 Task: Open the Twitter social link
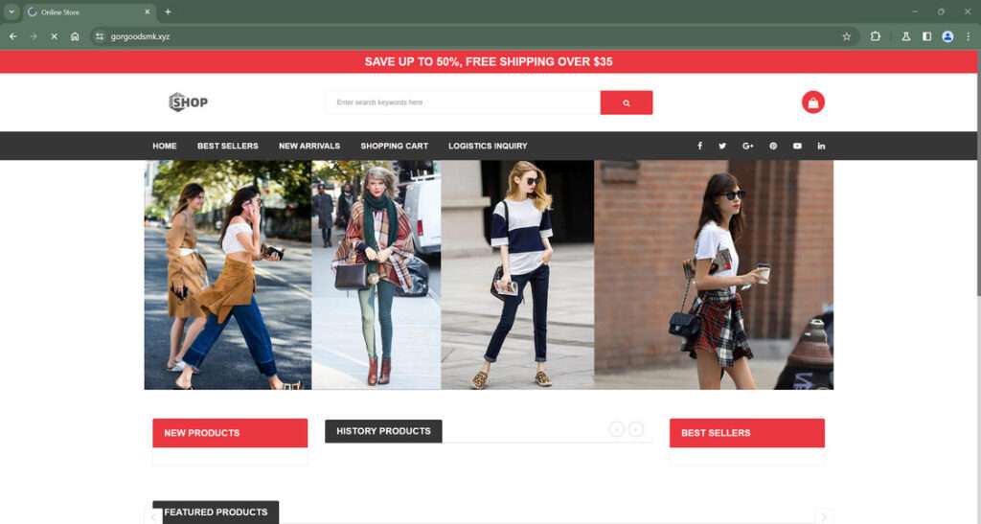pos(722,146)
